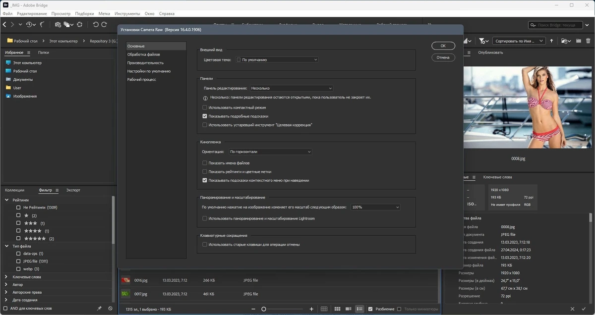Expand Автор filter group
This screenshot has height=315, width=595.
[7, 285]
